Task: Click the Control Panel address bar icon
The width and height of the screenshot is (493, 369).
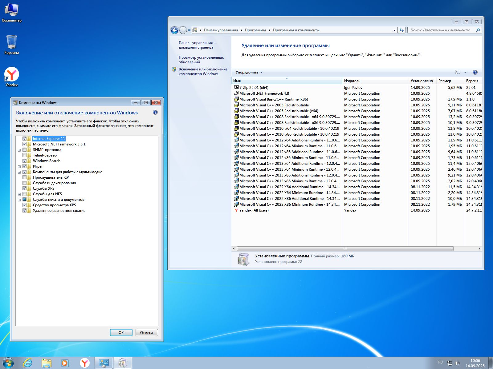Action: (195, 30)
